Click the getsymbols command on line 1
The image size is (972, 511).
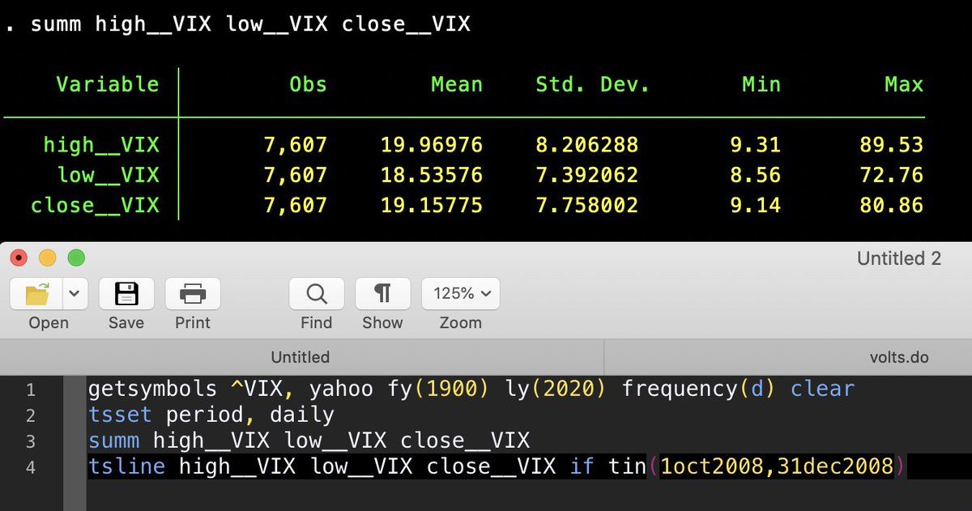pos(152,389)
